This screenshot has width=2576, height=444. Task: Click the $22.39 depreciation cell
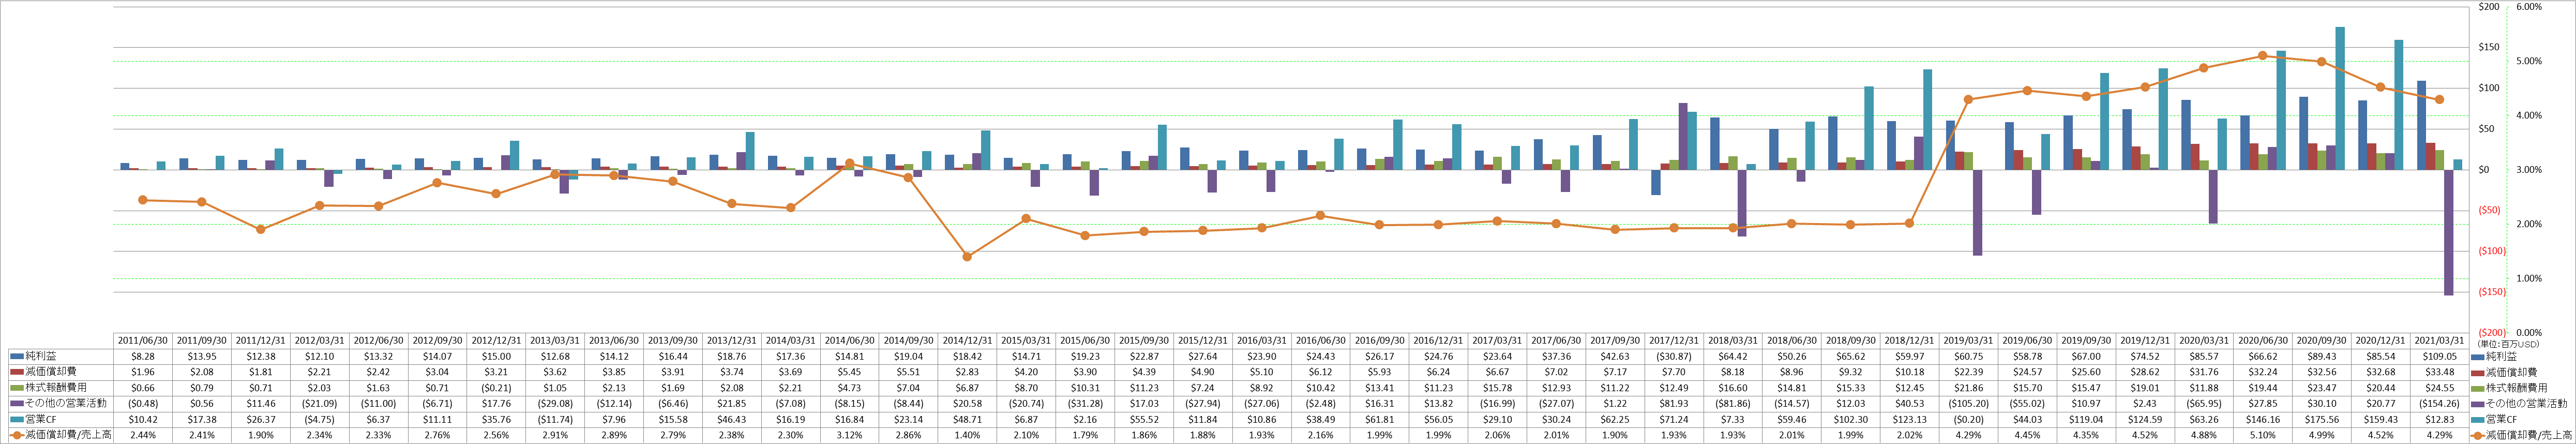pyautogui.click(x=1968, y=372)
